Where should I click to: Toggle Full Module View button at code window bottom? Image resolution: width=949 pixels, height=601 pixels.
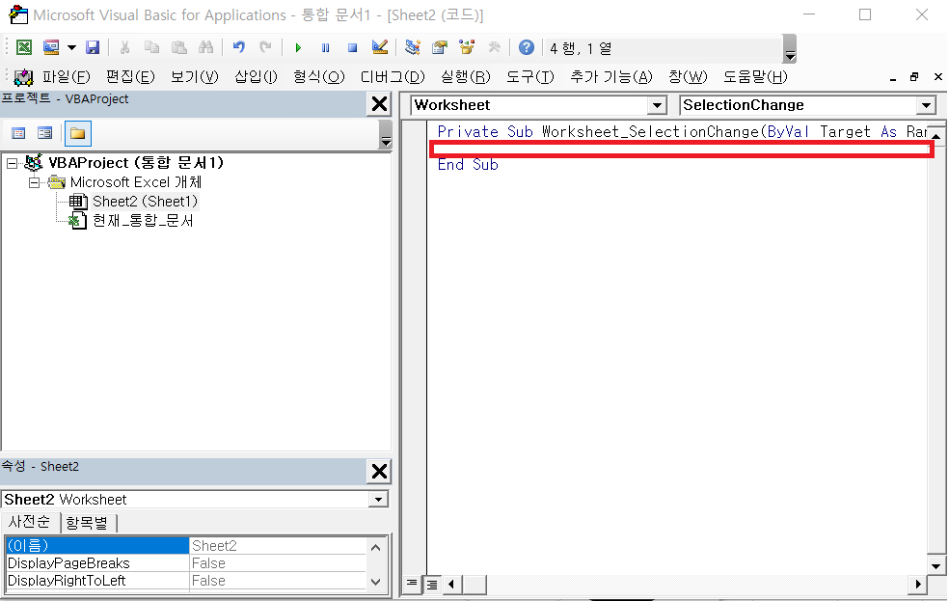pos(432,584)
